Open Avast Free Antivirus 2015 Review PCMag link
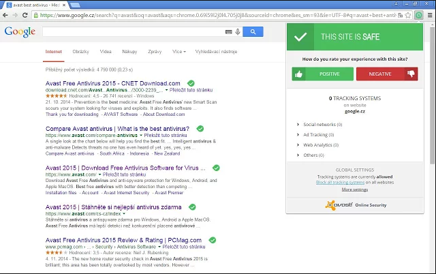 click(123, 240)
